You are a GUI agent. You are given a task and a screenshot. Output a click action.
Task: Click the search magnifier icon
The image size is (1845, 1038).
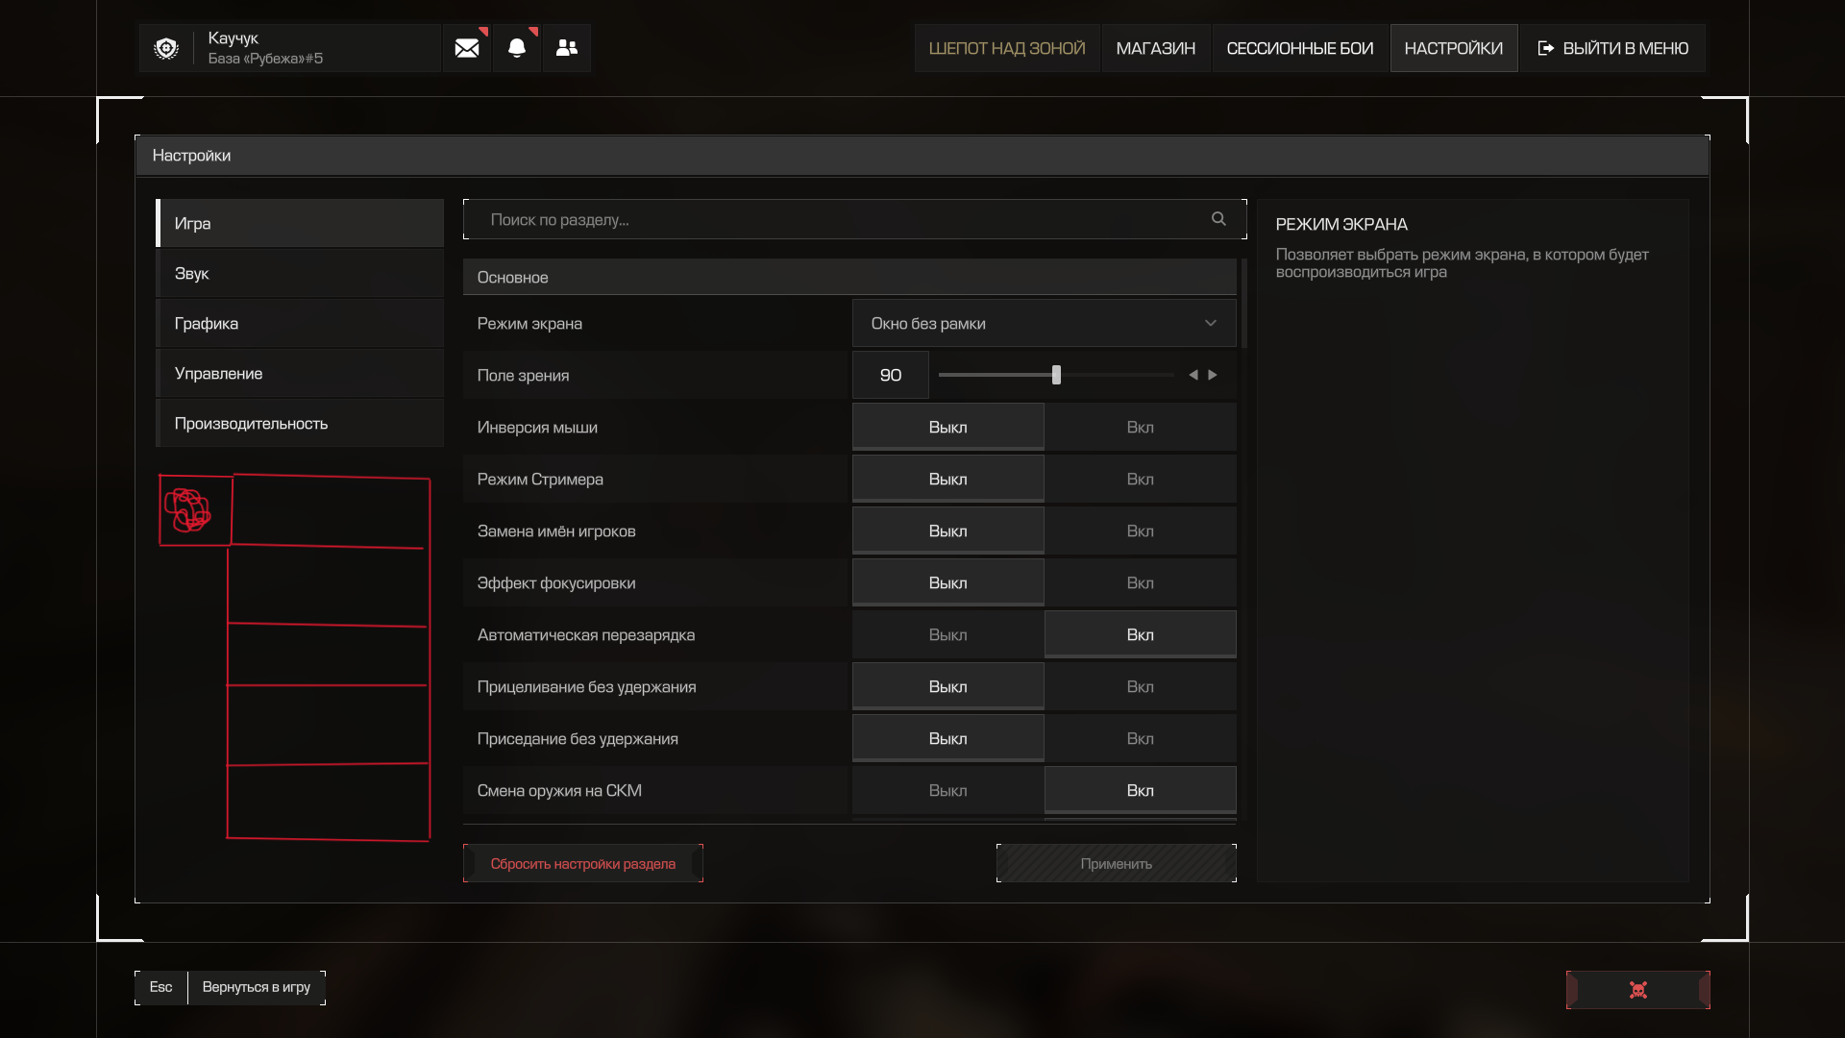click(1218, 219)
